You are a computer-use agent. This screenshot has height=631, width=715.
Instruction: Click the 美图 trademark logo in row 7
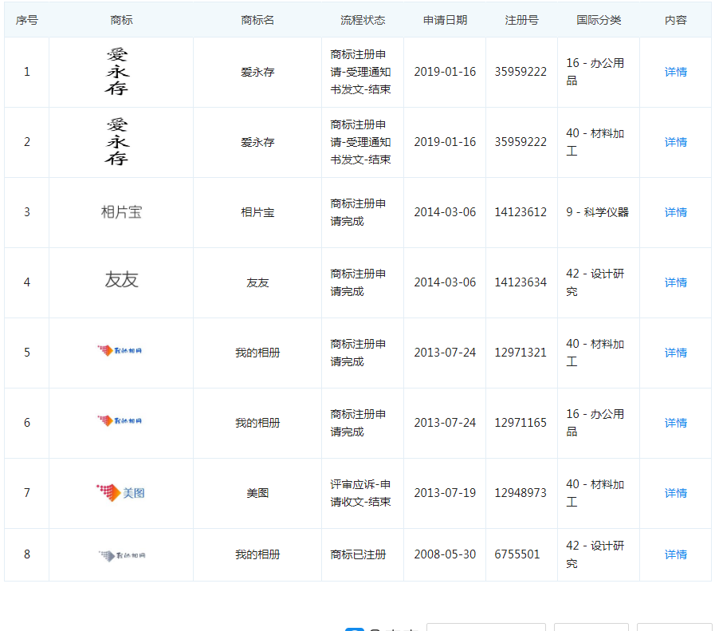click(x=120, y=492)
